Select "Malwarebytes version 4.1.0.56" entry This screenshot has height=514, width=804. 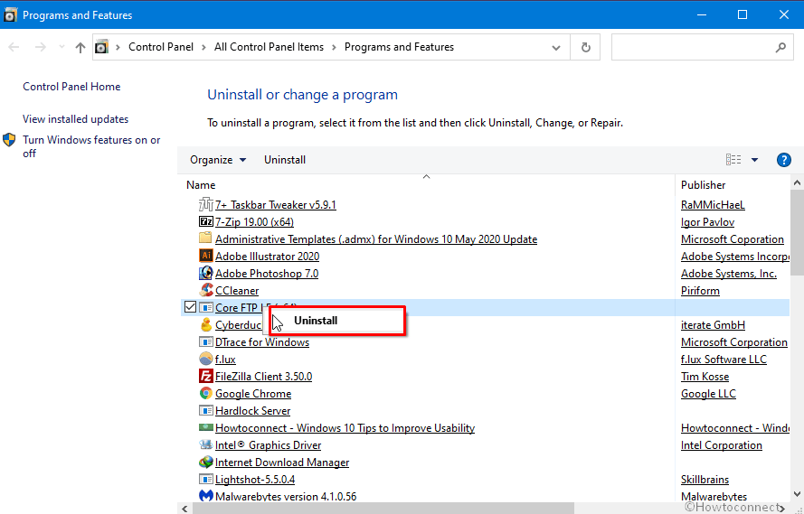click(286, 496)
